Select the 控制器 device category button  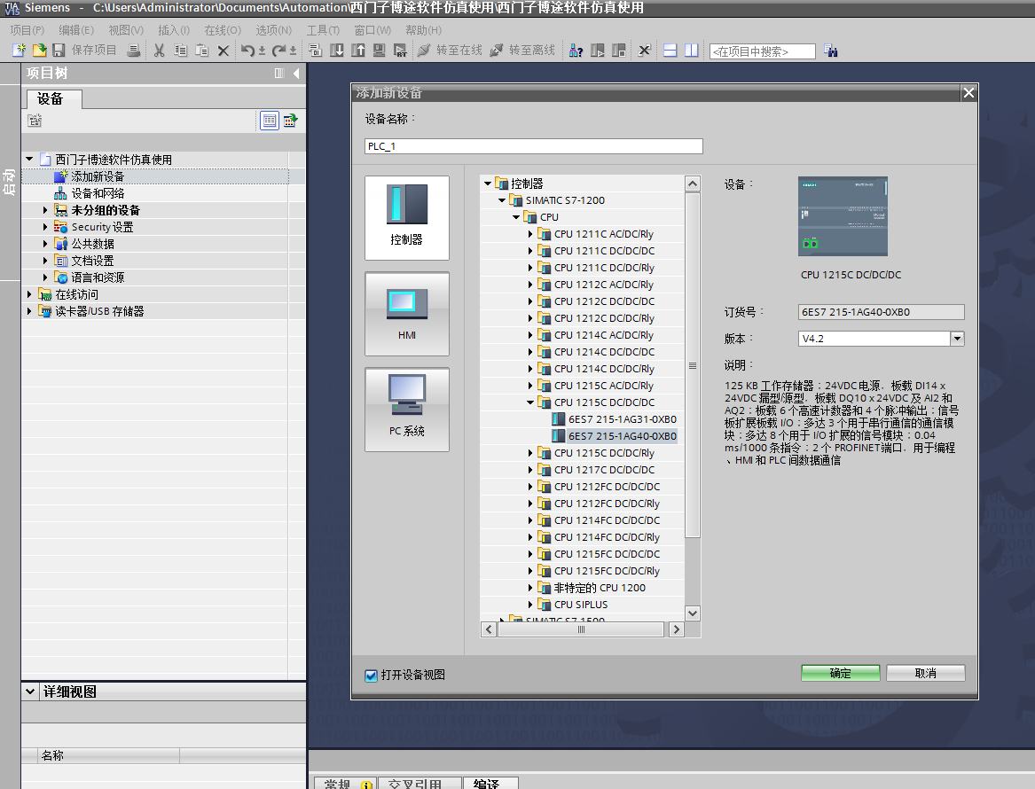406,218
